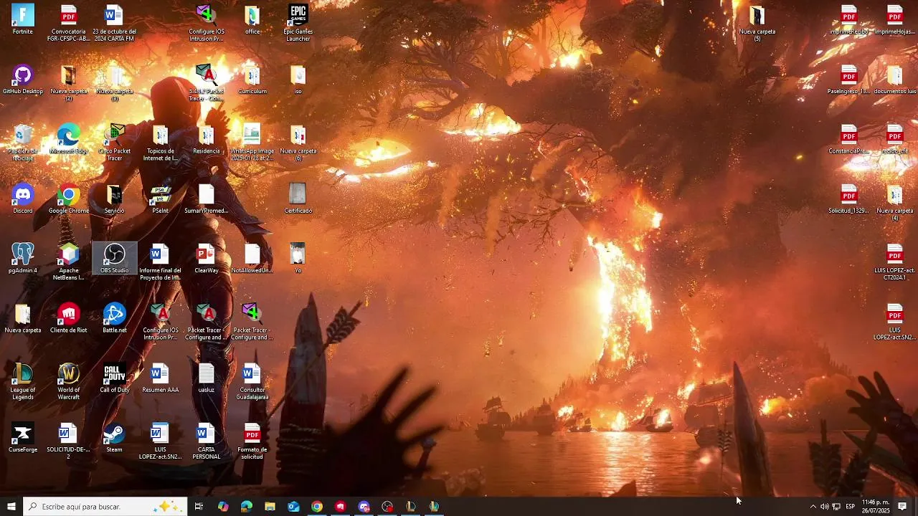
Task: Select the Curriculum folder
Action: [x=252, y=80]
